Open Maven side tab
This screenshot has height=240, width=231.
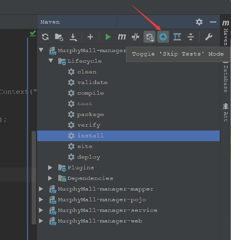tap(226, 33)
